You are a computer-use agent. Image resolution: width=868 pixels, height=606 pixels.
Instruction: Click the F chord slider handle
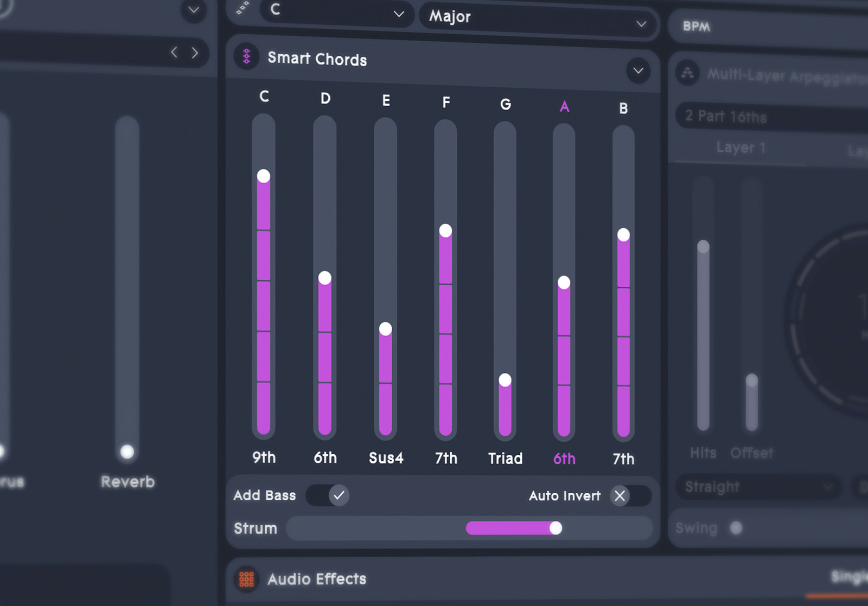click(x=445, y=231)
